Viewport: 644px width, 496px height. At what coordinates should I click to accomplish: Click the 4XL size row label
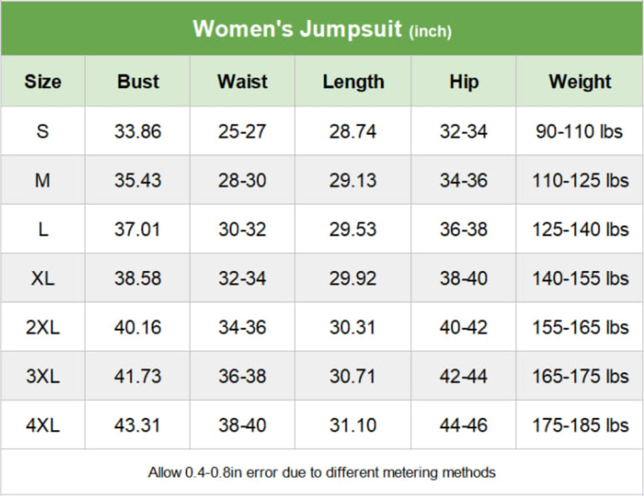(x=42, y=426)
